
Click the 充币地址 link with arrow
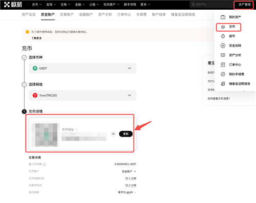pyautogui.click(x=70, y=129)
